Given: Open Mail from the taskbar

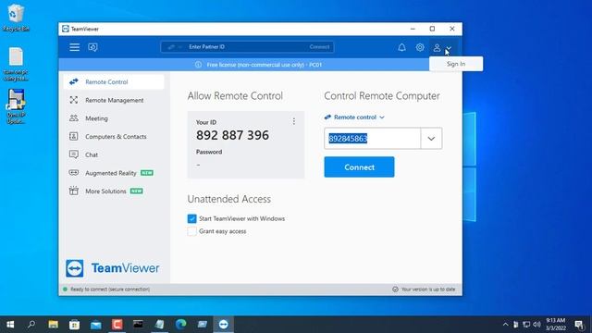Looking at the screenshot, I should click(96, 325).
